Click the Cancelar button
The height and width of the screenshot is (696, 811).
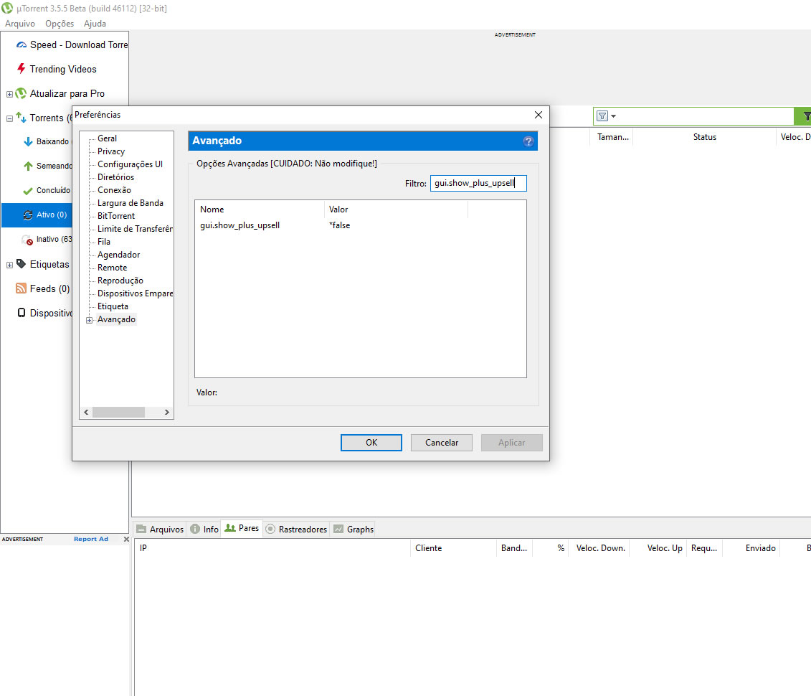tap(441, 443)
